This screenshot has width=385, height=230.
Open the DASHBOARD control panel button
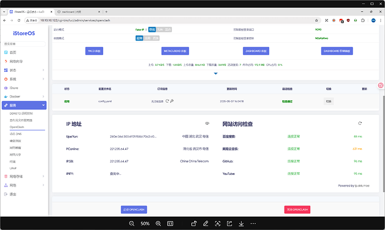point(337,51)
